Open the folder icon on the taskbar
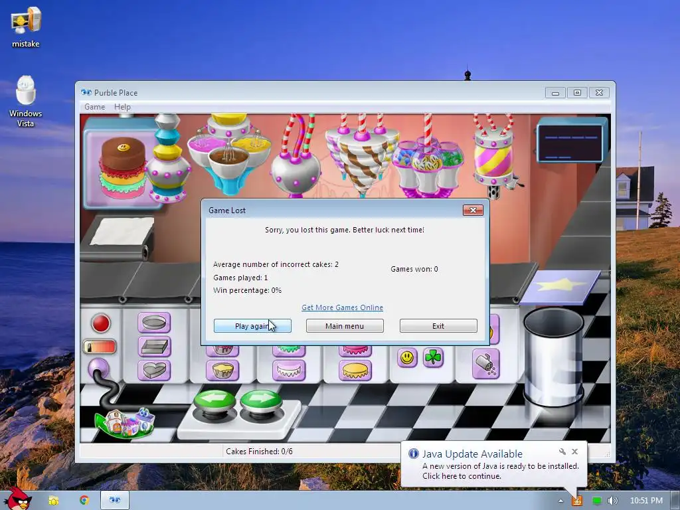Screen dimensions: 680x510 [x=53, y=501]
